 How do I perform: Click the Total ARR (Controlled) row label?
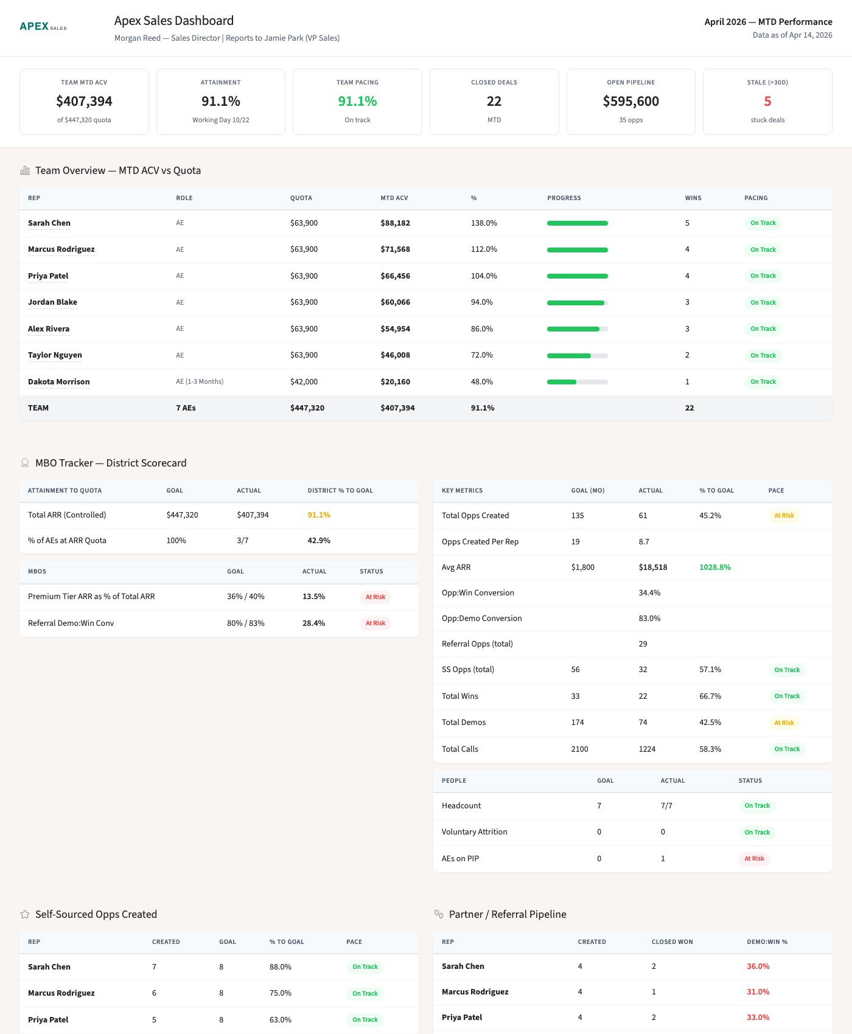tap(67, 515)
